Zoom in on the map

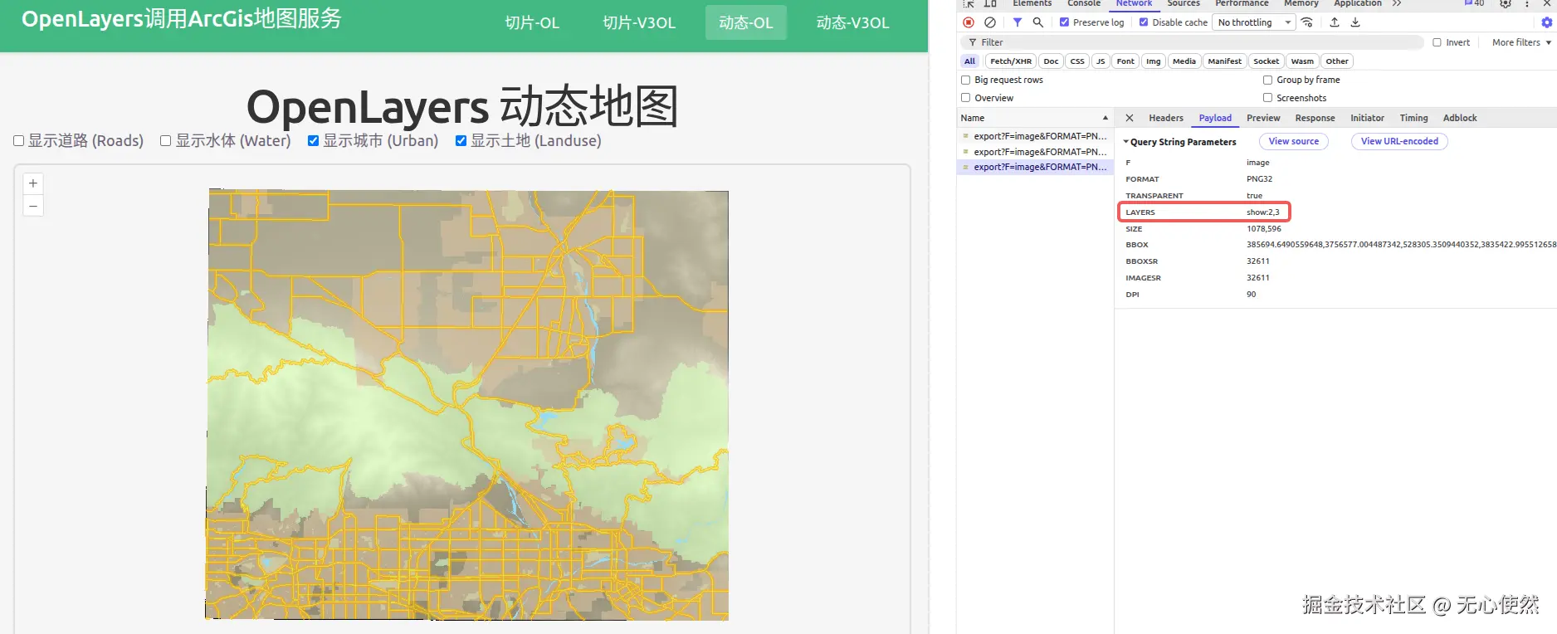[x=33, y=183]
